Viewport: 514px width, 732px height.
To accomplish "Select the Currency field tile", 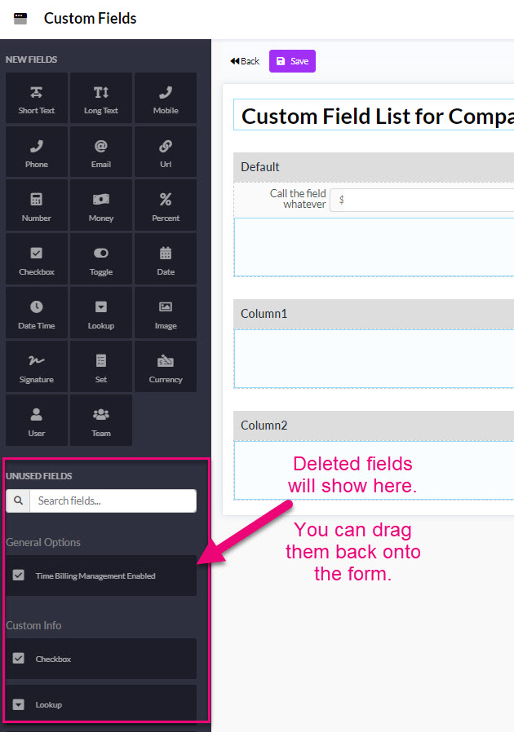I will (166, 367).
